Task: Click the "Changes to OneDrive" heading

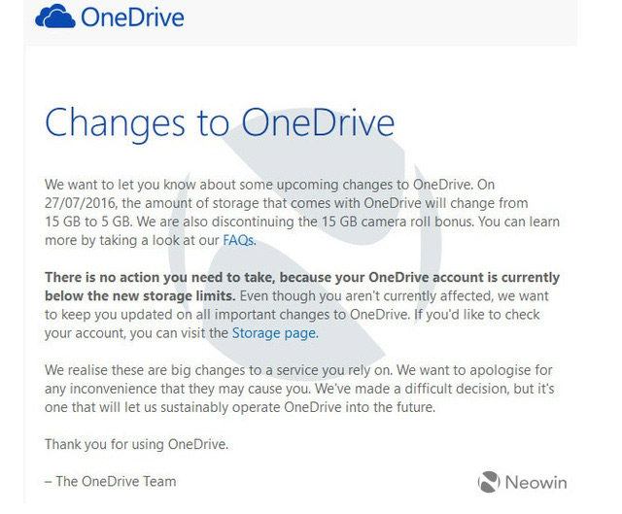Action: pos(220,123)
